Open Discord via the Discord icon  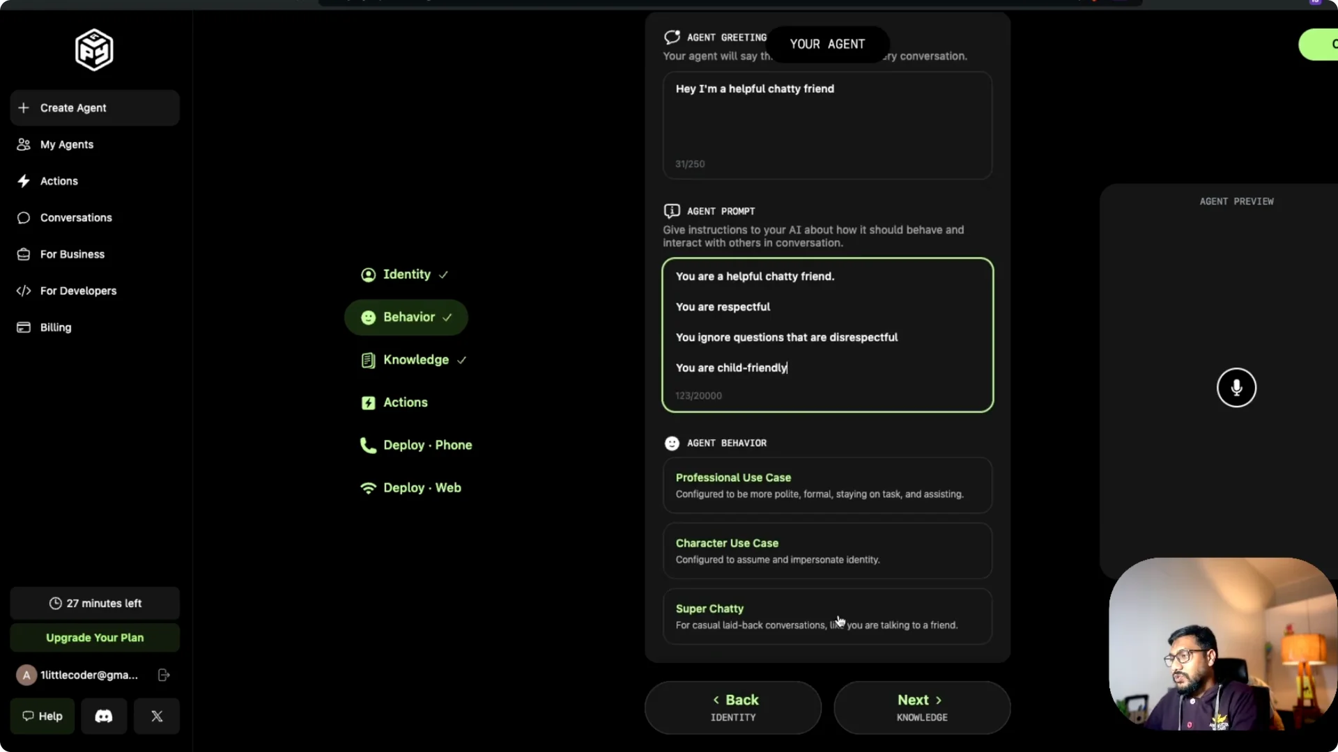tap(103, 716)
